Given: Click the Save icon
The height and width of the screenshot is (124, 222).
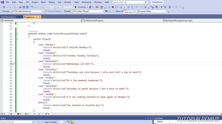Looking at the screenshot, I should click(24, 7).
